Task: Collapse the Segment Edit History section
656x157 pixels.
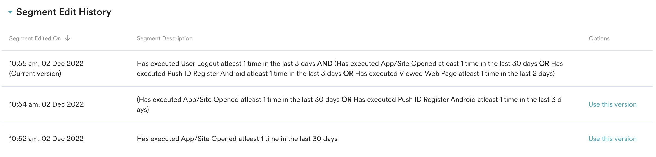Action: tap(10, 12)
